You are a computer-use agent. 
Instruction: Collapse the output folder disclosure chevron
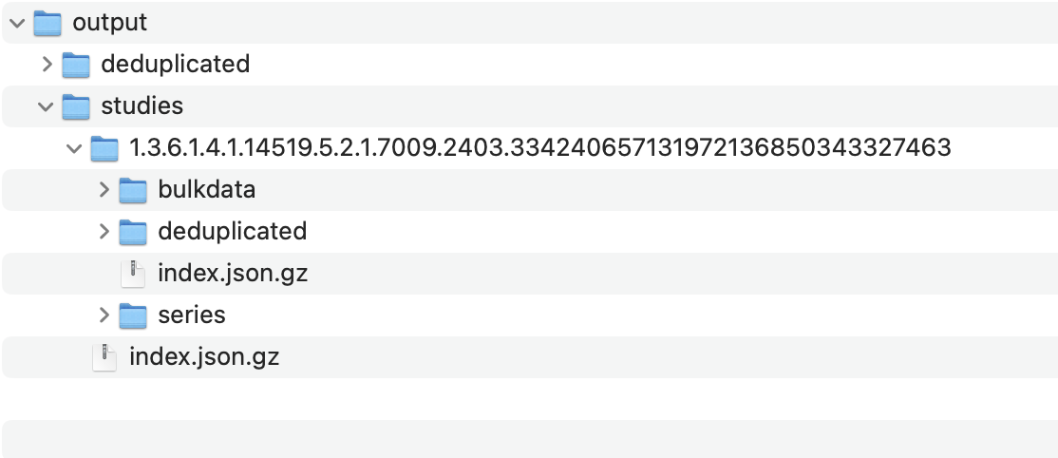[x=17, y=22]
